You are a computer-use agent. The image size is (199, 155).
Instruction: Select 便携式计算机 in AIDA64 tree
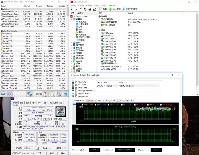tap(83, 37)
